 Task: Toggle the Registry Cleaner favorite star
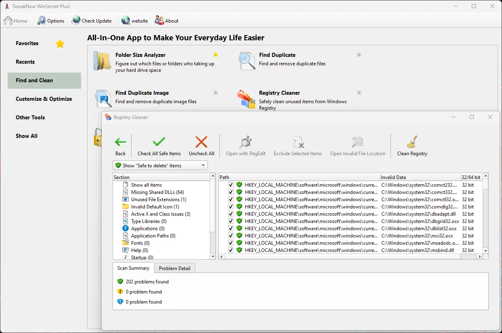pos(359,92)
